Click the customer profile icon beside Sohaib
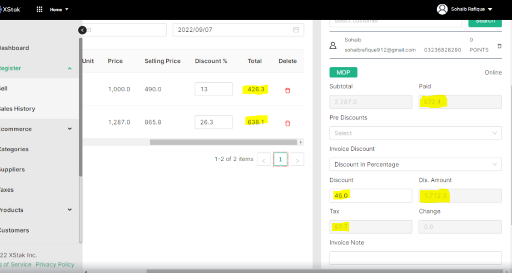Screen dimensions: 512x273 click(333, 46)
